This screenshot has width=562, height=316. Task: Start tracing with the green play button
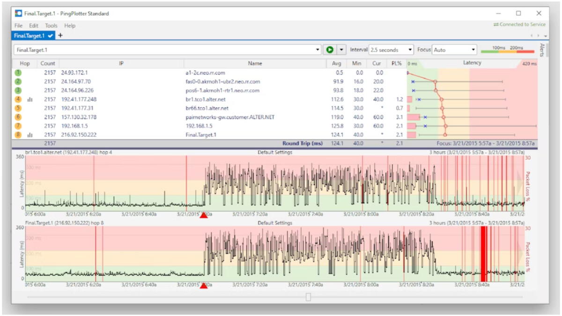coord(330,50)
